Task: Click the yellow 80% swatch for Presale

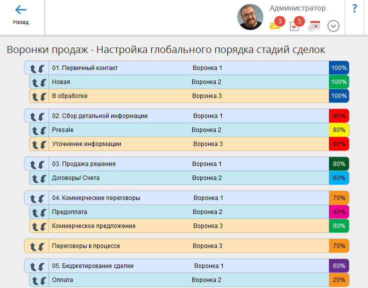Action: [x=339, y=130]
